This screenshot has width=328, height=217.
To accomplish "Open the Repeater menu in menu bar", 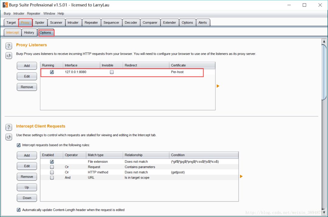I will 34,13.
